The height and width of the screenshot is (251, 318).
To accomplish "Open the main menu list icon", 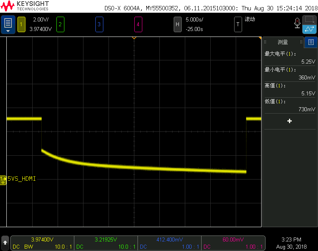I will [8, 25].
